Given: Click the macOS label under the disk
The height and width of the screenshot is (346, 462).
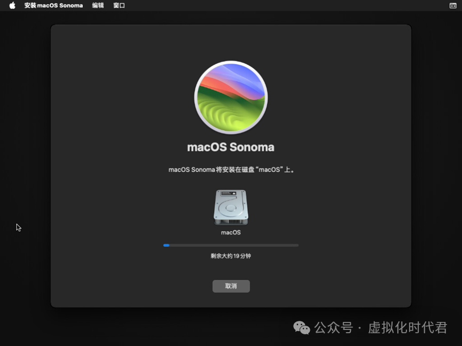Looking at the screenshot, I should pyautogui.click(x=231, y=232).
